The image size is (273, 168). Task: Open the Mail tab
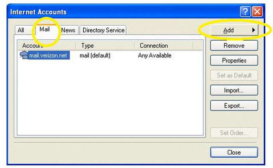(x=44, y=29)
